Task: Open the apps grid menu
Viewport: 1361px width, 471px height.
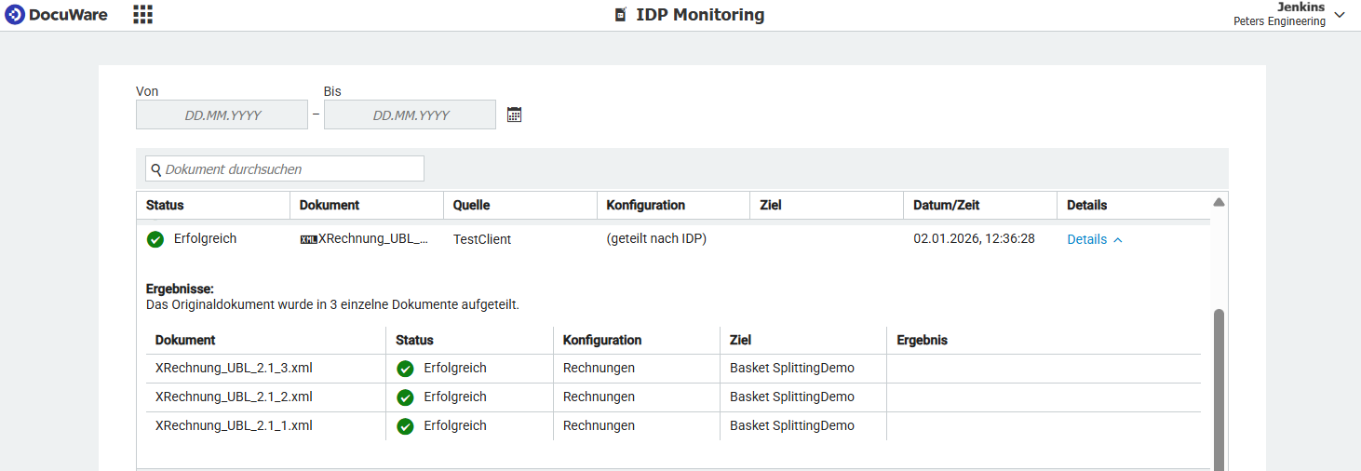Action: pyautogui.click(x=142, y=15)
